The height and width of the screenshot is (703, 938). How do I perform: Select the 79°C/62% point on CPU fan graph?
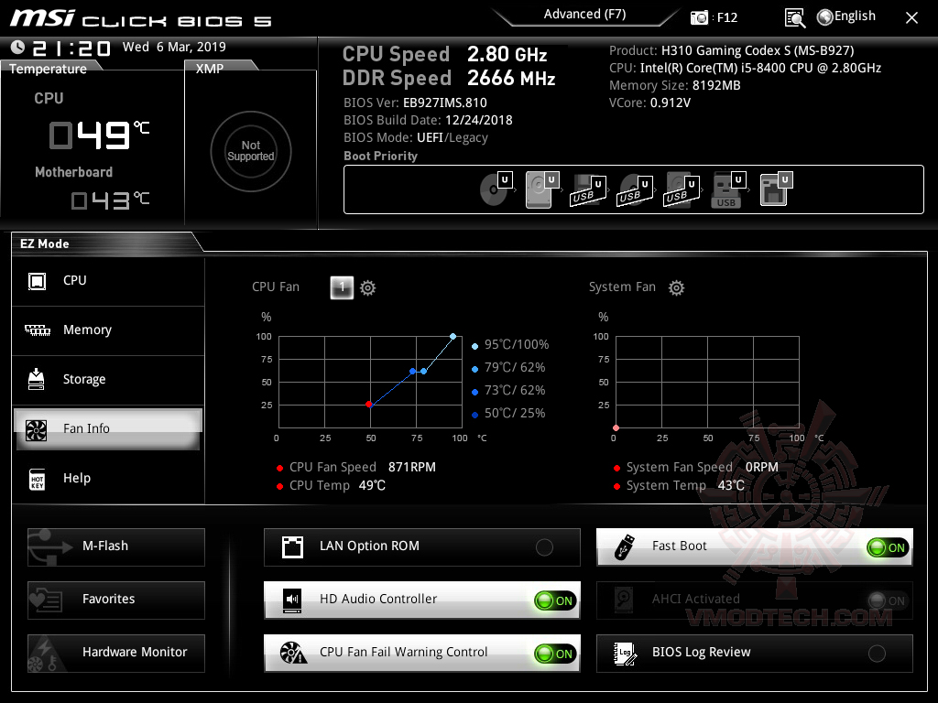423,372
